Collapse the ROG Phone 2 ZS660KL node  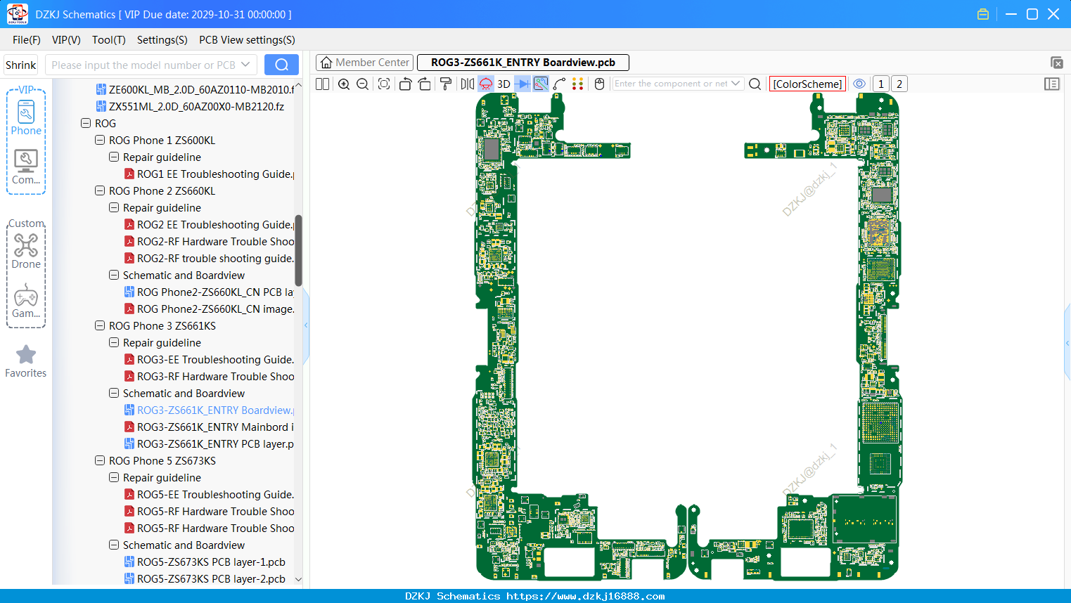click(100, 190)
